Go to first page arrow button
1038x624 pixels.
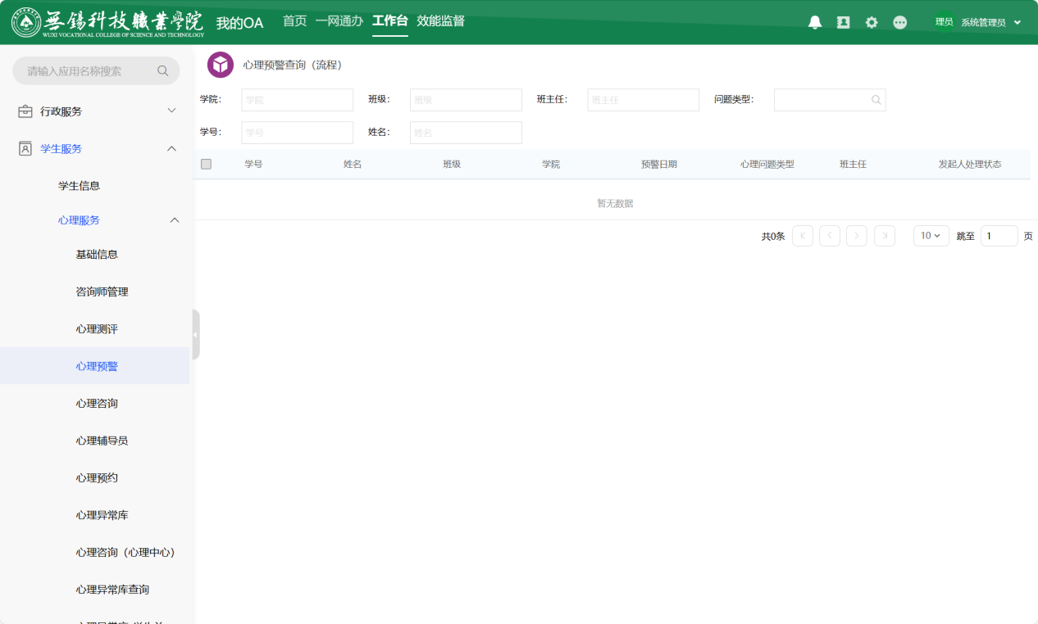803,236
